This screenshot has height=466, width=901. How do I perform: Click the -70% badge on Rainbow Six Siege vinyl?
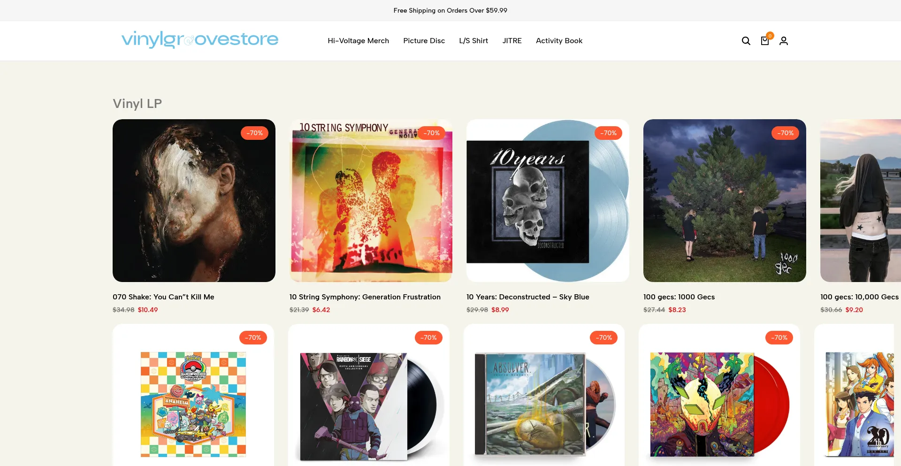tap(428, 337)
